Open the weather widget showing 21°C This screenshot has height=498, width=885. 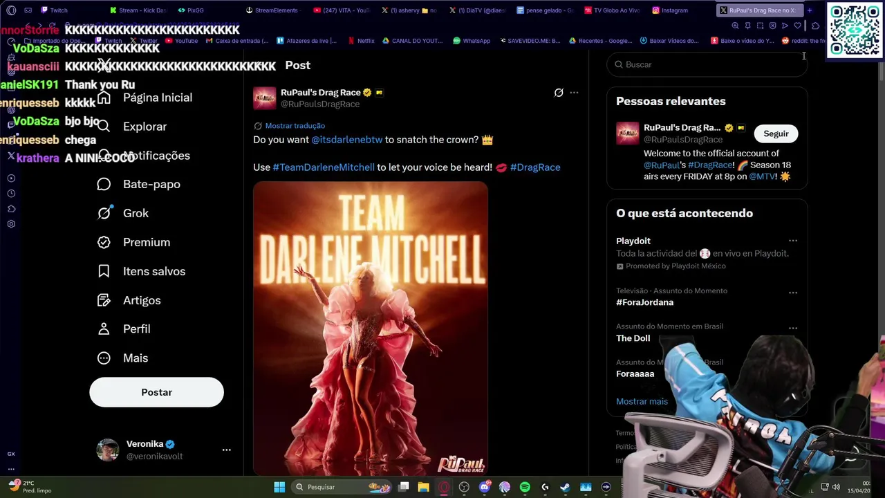pyautogui.click(x=29, y=487)
